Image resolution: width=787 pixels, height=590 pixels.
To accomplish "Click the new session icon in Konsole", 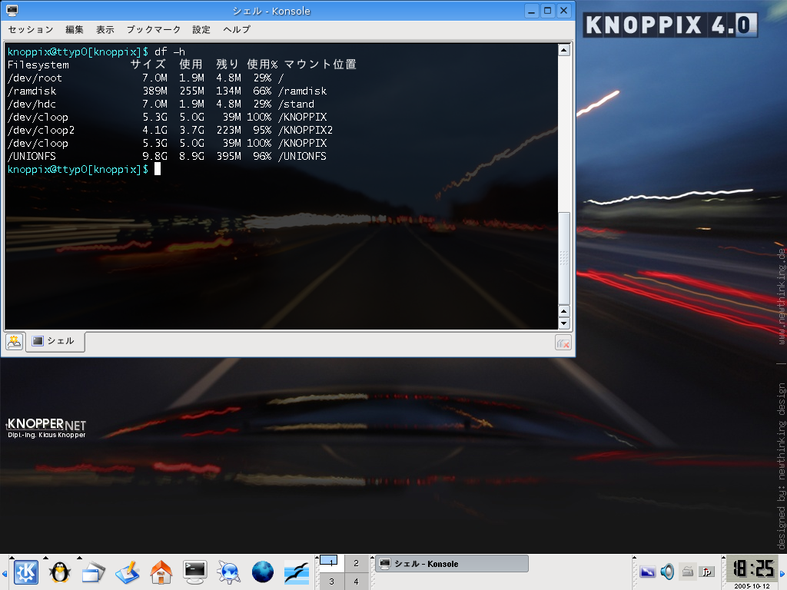I will pos(15,342).
